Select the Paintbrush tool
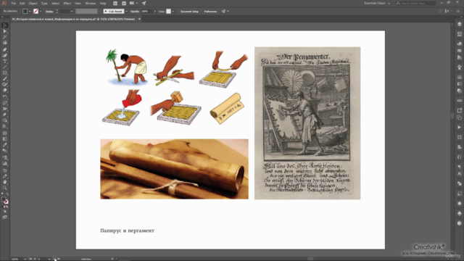This screenshot has width=464, height=261. click(x=5, y=79)
